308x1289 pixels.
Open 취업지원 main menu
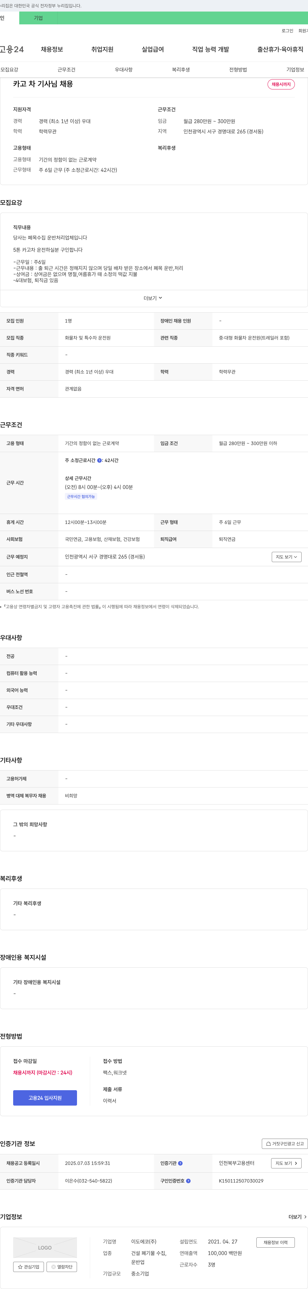102,49
